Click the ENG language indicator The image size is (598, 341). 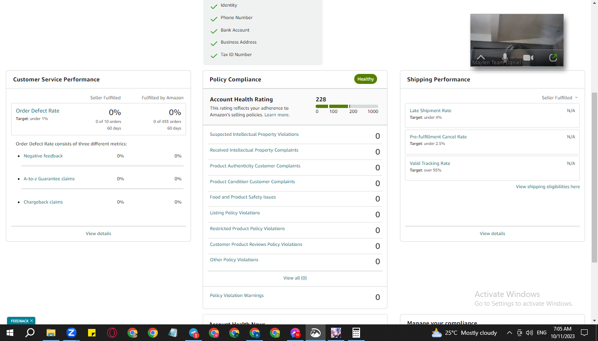click(x=542, y=333)
